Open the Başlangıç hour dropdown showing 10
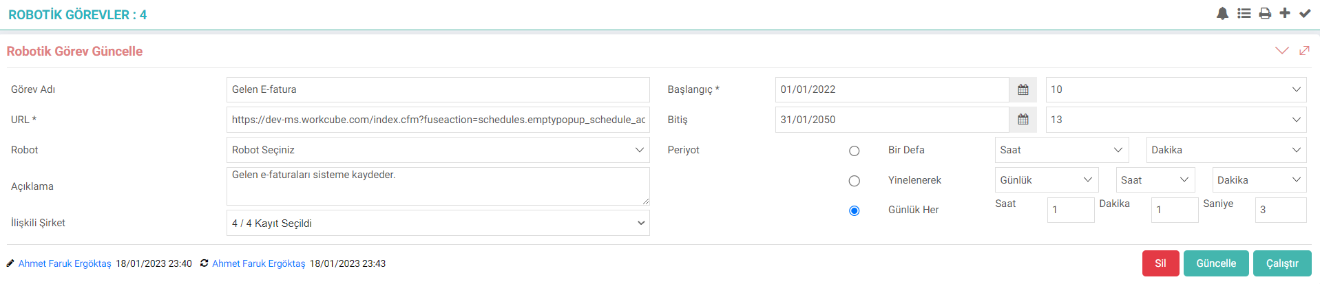This screenshot has height=284, width=1320. click(x=1175, y=90)
